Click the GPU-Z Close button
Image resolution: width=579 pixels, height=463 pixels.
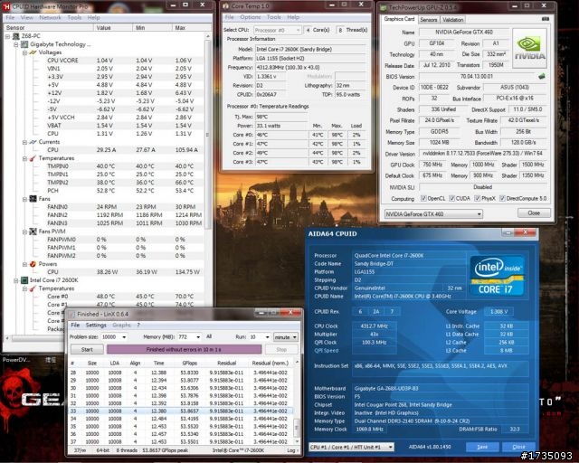pyautogui.click(x=534, y=213)
